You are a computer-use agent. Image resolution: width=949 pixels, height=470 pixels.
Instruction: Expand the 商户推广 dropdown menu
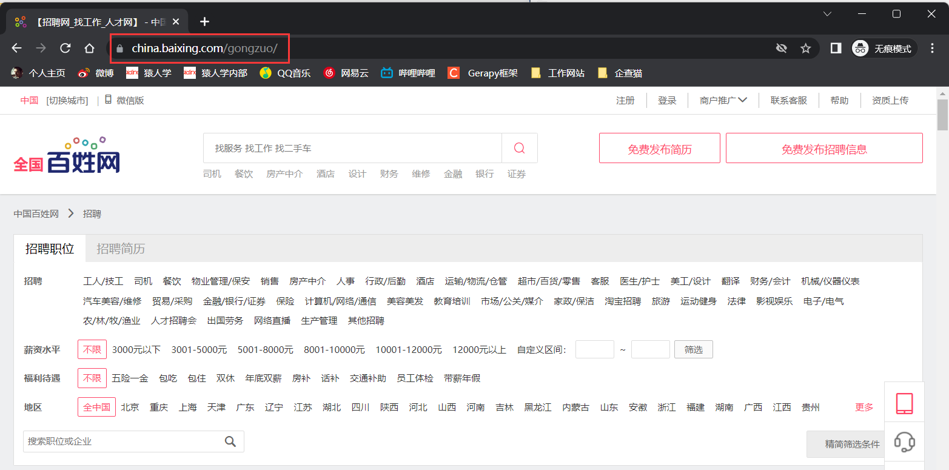[x=723, y=101]
